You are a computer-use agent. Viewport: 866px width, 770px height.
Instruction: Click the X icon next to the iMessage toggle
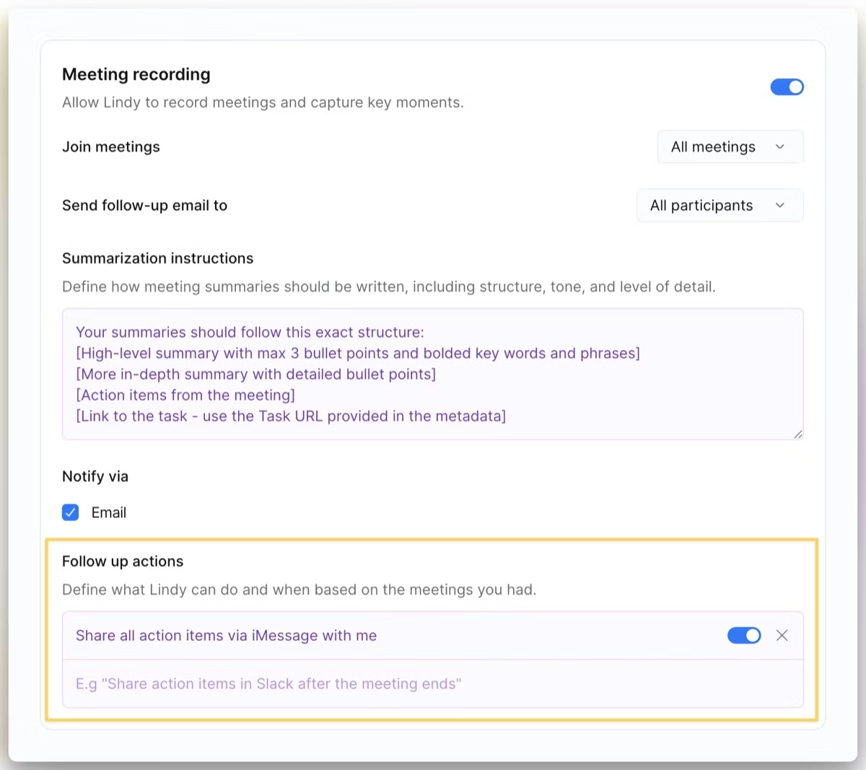(782, 636)
